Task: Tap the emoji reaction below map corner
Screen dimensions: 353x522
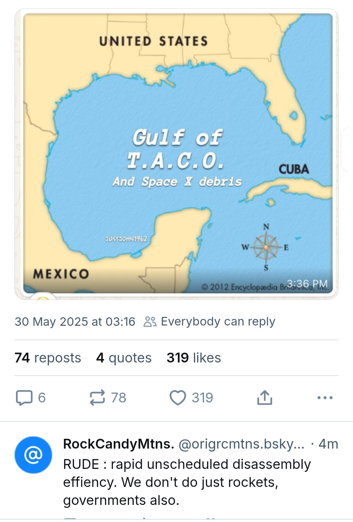Action: (x=44, y=297)
